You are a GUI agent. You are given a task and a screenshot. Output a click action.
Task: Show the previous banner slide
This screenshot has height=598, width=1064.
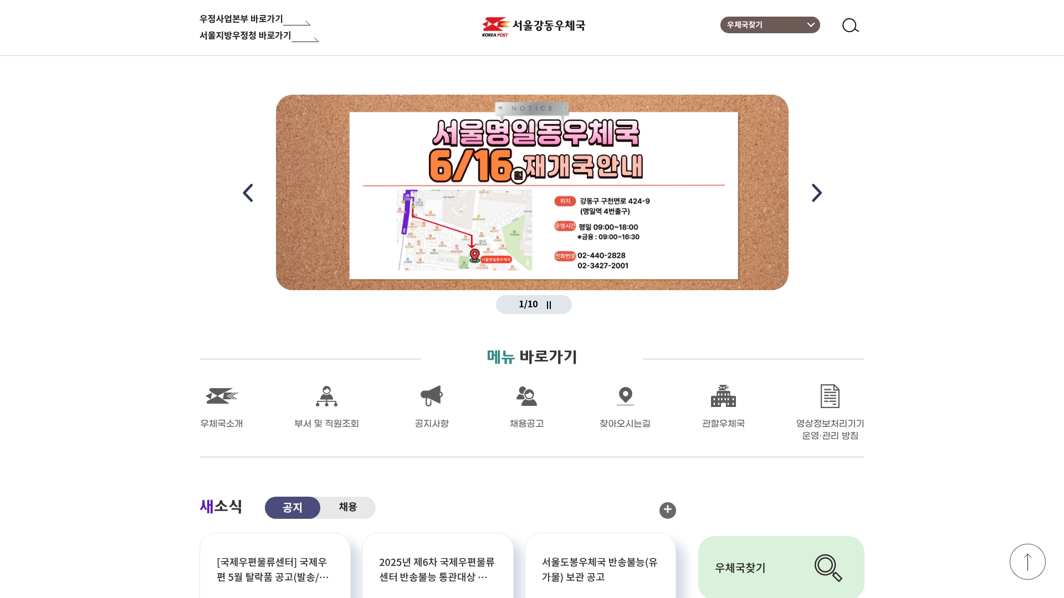(248, 193)
